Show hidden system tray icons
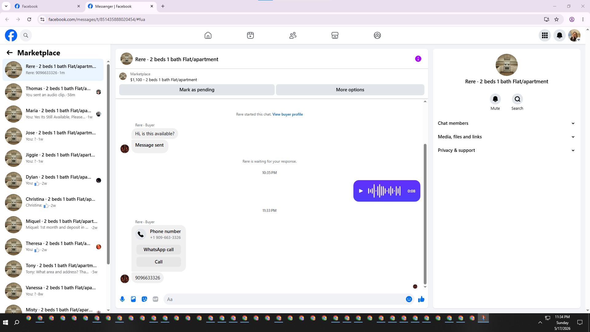Viewport: 590px width, 332px height. pyautogui.click(x=540, y=322)
